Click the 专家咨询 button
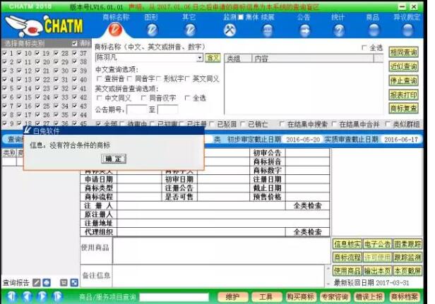 tap(335, 297)
